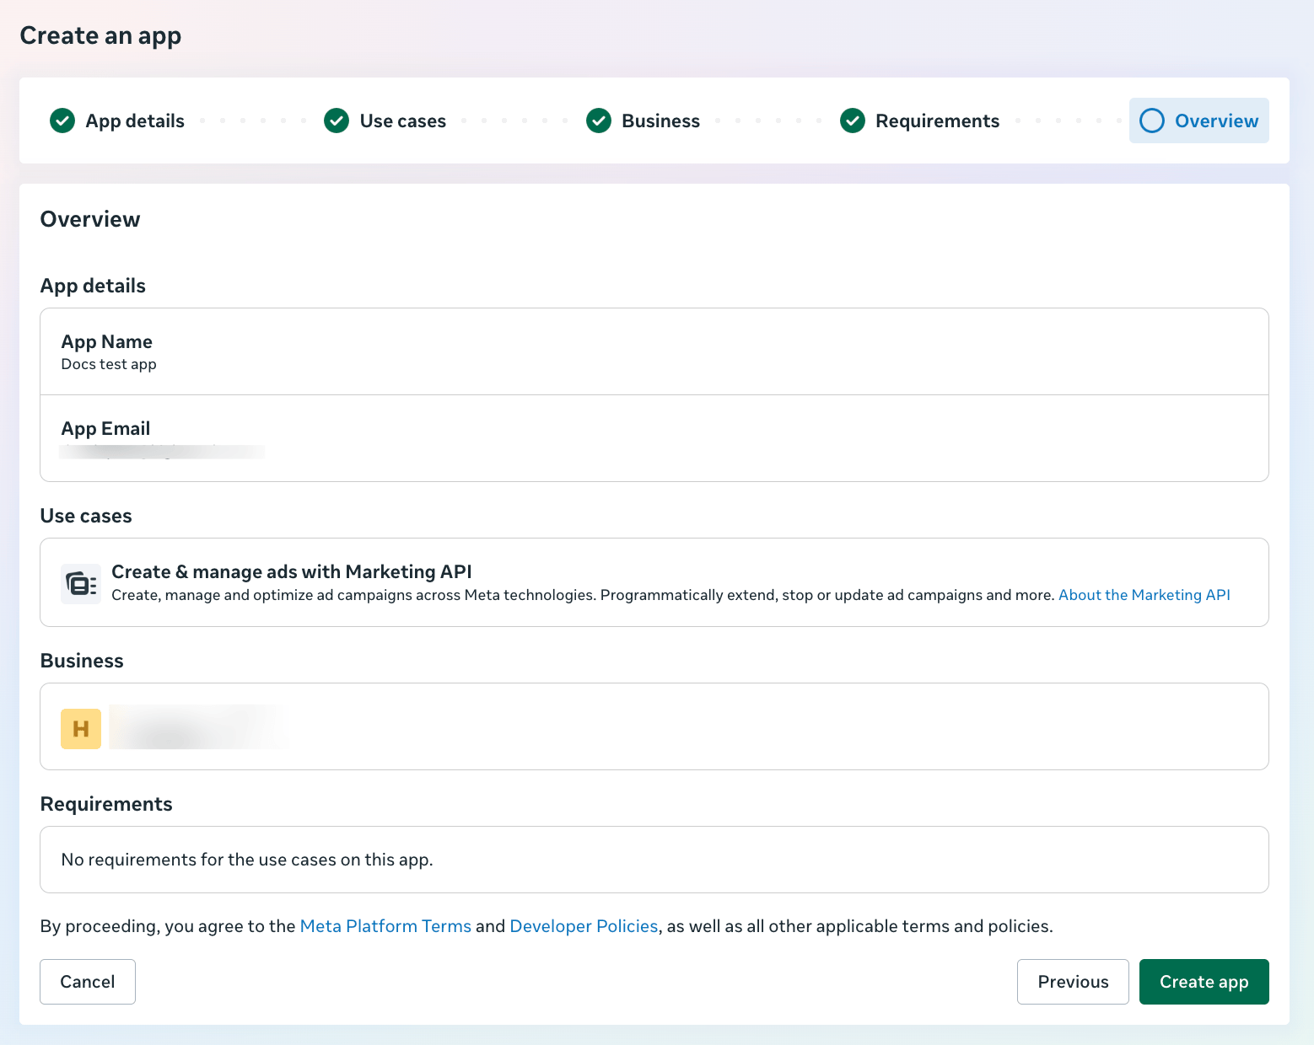This screenshot has height=1045, width=1314.
Task: Click the Requirements green checkmark icon
Action: (x=853, y=121)
